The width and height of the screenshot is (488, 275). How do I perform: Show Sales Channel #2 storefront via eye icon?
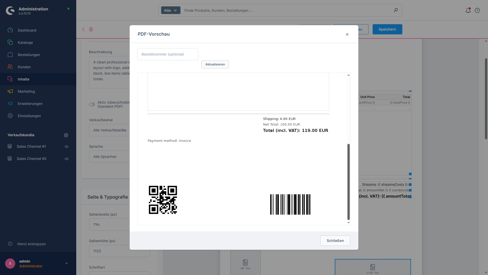coord(67,159)
